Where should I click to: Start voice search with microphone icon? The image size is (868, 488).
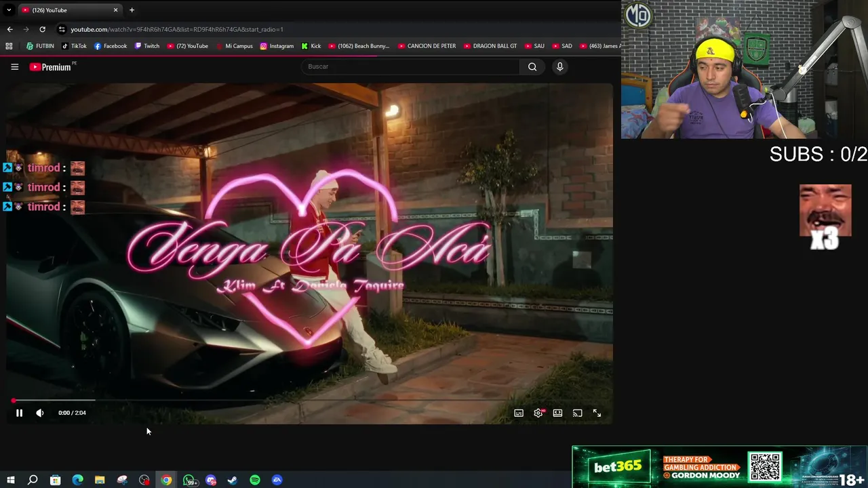pyautogui.click(x=559, y=66)
